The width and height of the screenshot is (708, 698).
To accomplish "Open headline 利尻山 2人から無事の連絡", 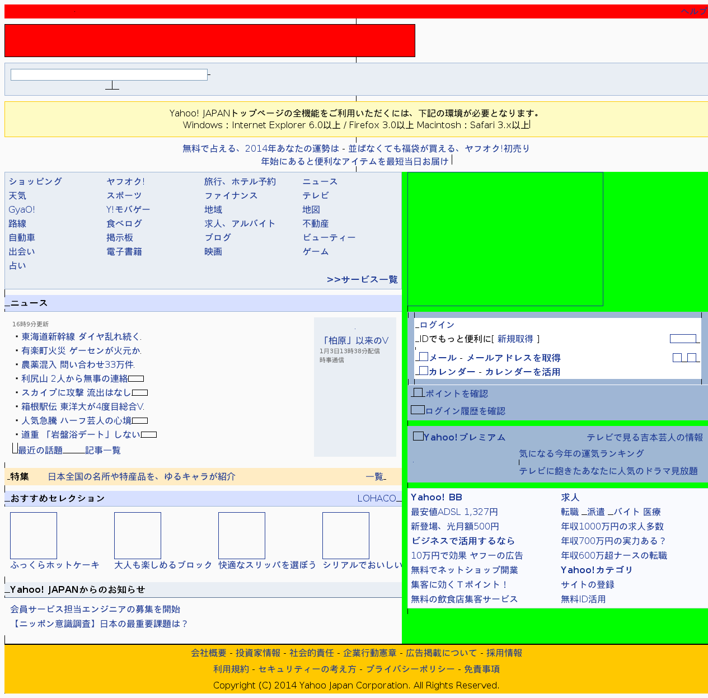I will 74,378.
